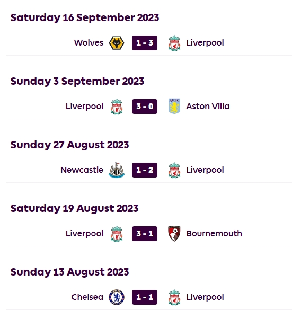Click the Bournemouth team name
Image resolution: width=292 pixels, height=310 pixels.
(x=214, y=234)
